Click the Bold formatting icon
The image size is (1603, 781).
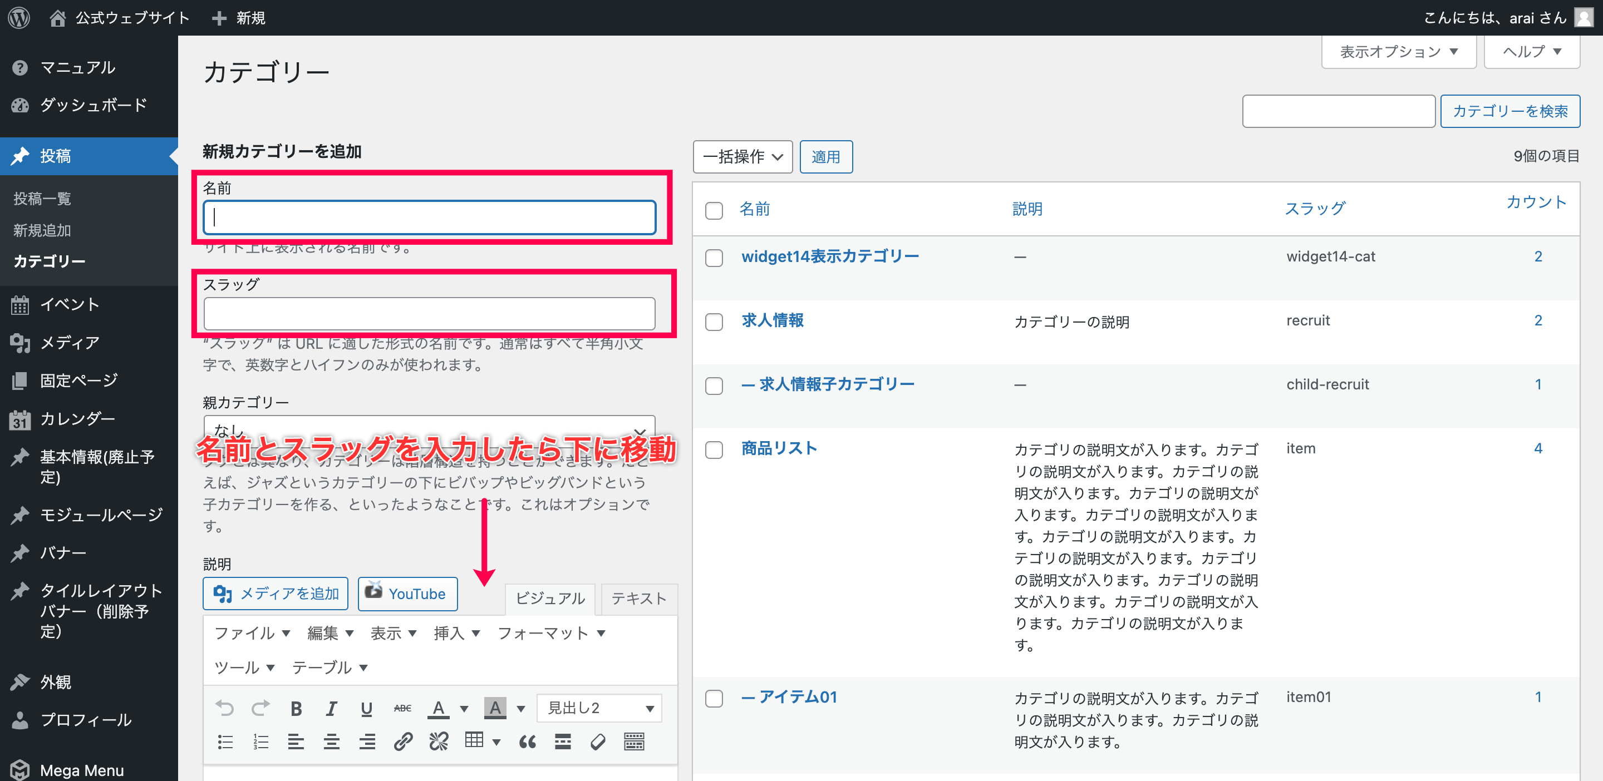[x=296, y=708]
